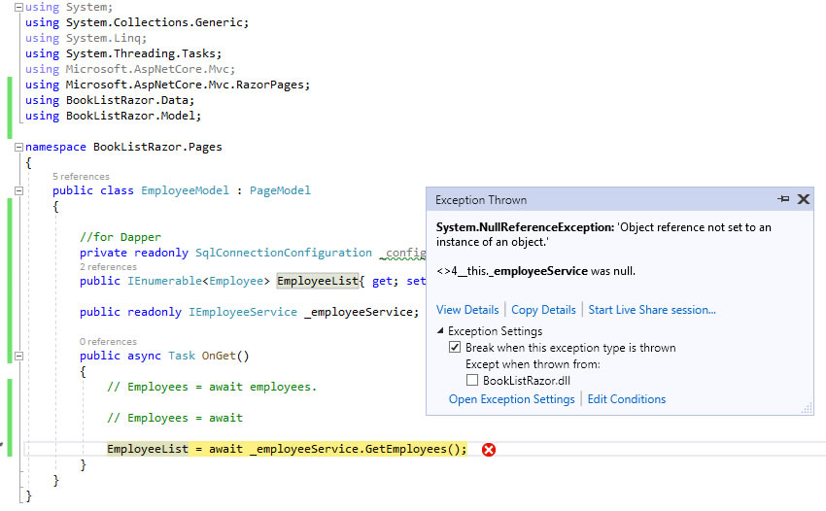Click the '//for Dapper' comment

pos(120,238)
